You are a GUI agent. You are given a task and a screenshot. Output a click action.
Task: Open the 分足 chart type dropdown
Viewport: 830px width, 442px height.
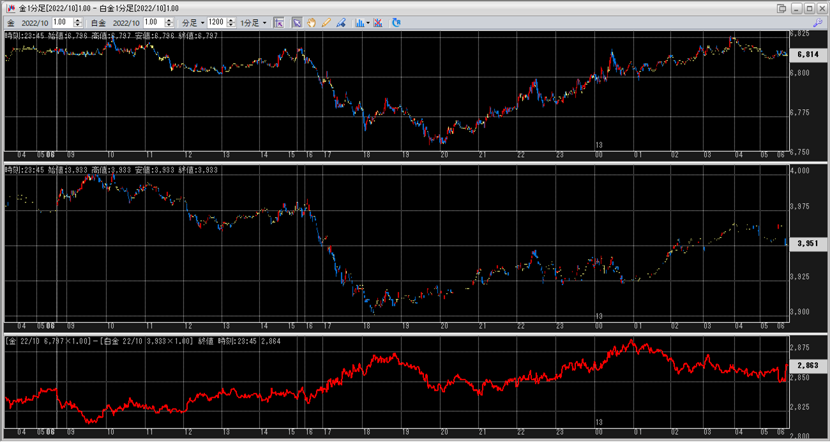click(193, 22)
